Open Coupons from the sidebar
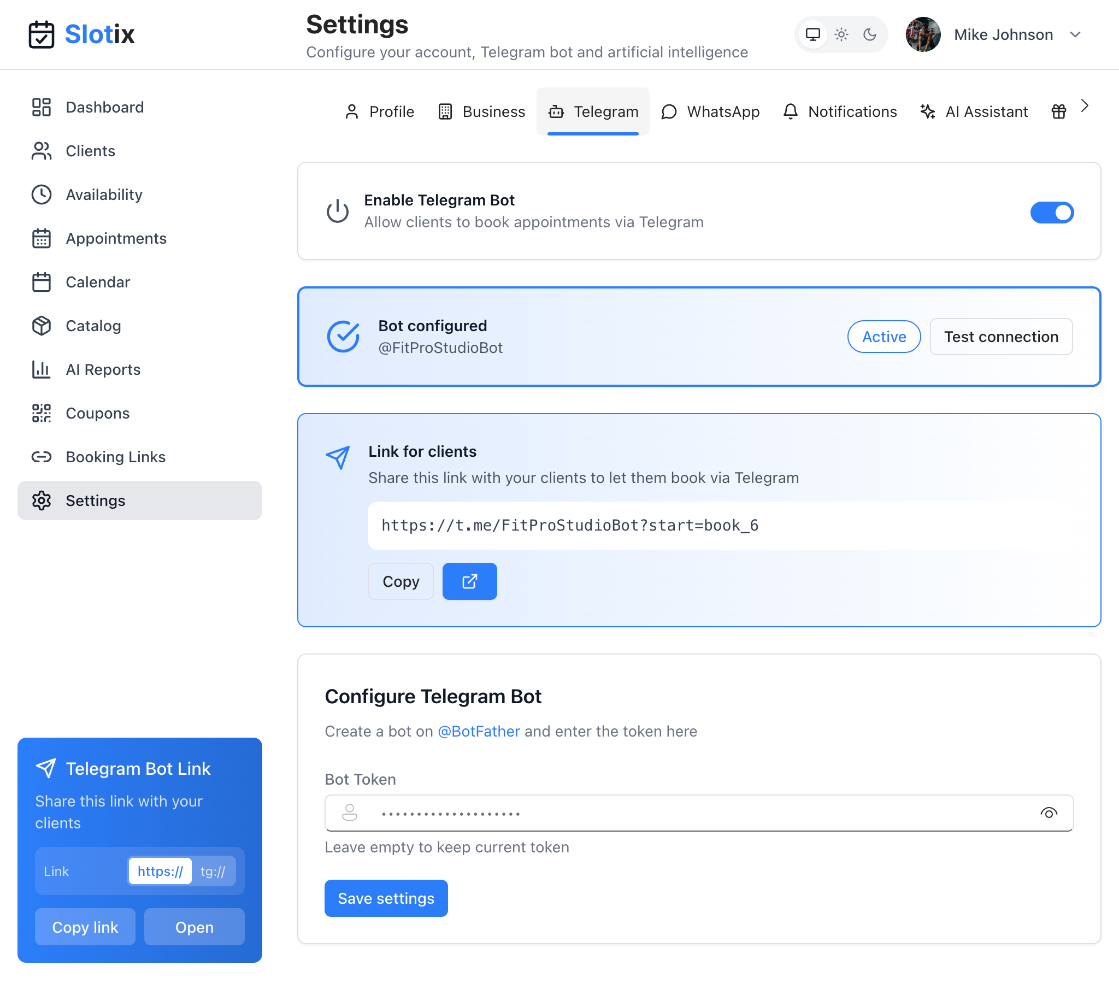Viewport: 1119px width, 989px height. [x=97, y=413]
